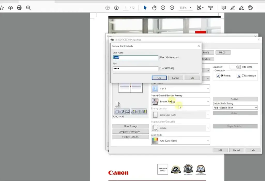Select the arrow selection tool
Screen dimensions: 265x181
(145, 8)
